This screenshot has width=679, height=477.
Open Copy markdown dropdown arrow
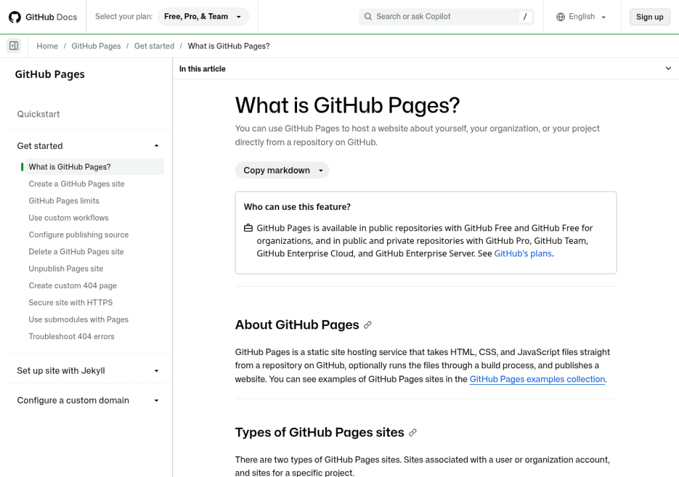[x=321, y=170]
